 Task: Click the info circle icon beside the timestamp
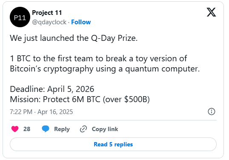point(212,111)
